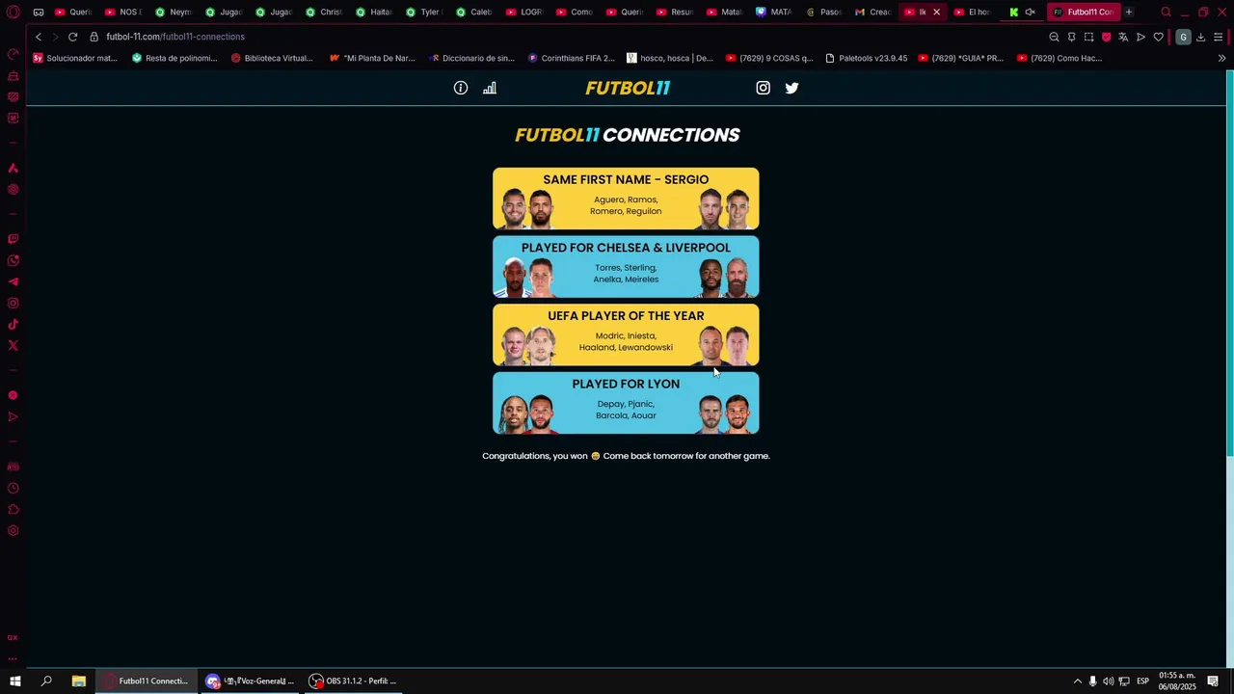Open the Easy Setup lines icon

coord(1219,37)
